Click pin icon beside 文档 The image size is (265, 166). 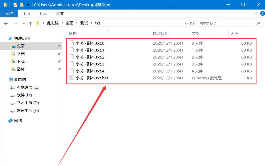[59, 54]
